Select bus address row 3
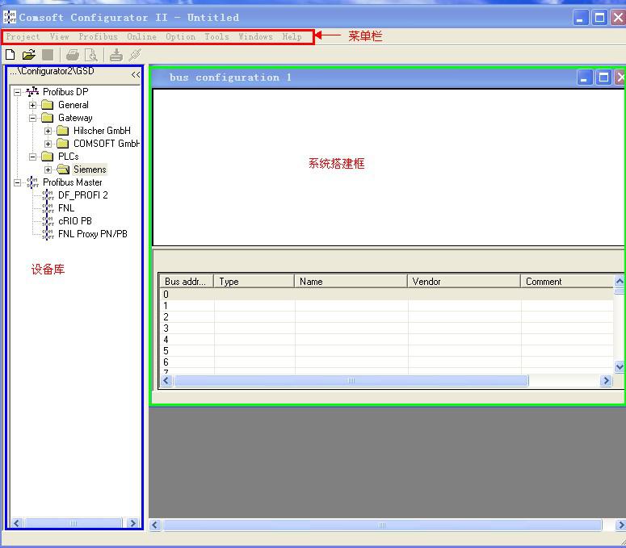This screenshot has height=548, width=626. (x=386, y=328)
